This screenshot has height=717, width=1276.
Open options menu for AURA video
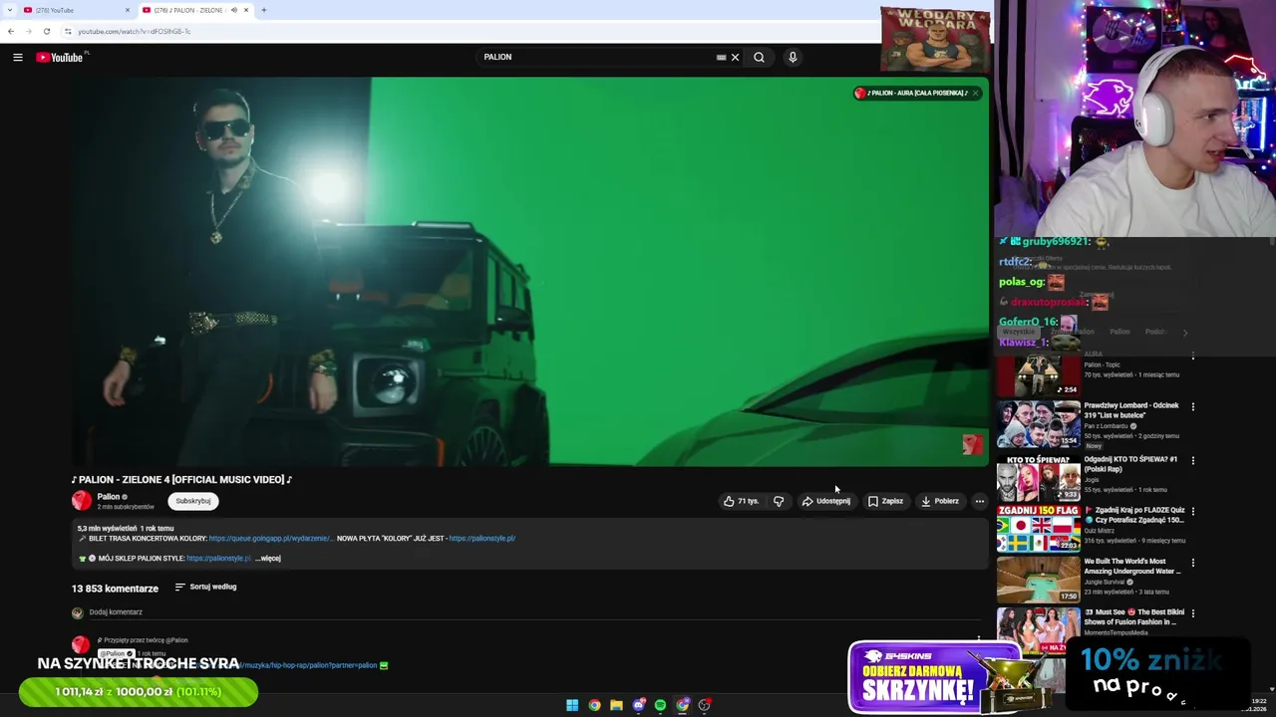click(1193, 356)
